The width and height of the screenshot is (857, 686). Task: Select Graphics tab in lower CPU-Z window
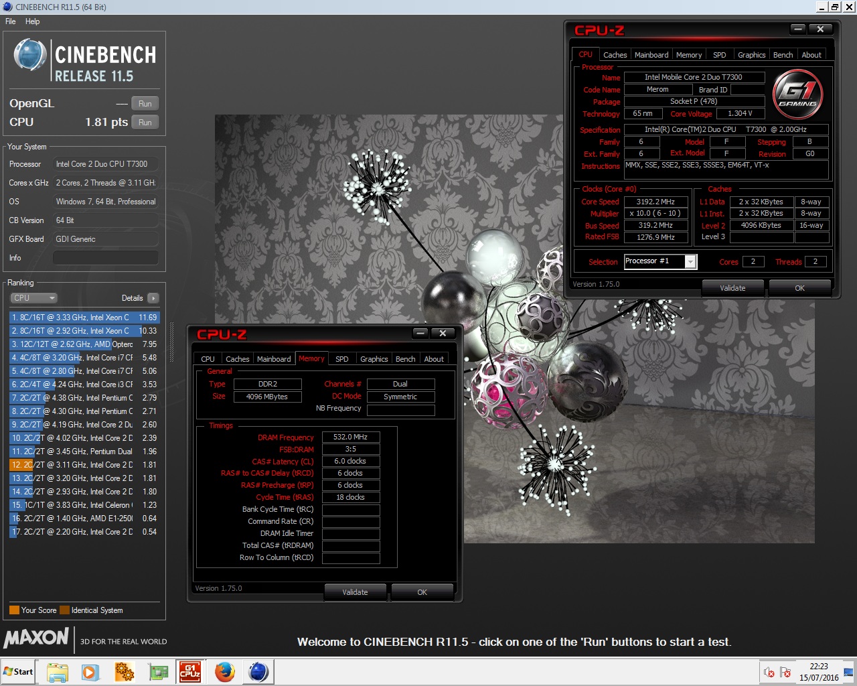374,359
